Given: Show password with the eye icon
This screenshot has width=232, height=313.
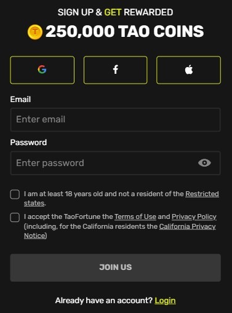Looking at the screenshot, I should pos(204,163).
